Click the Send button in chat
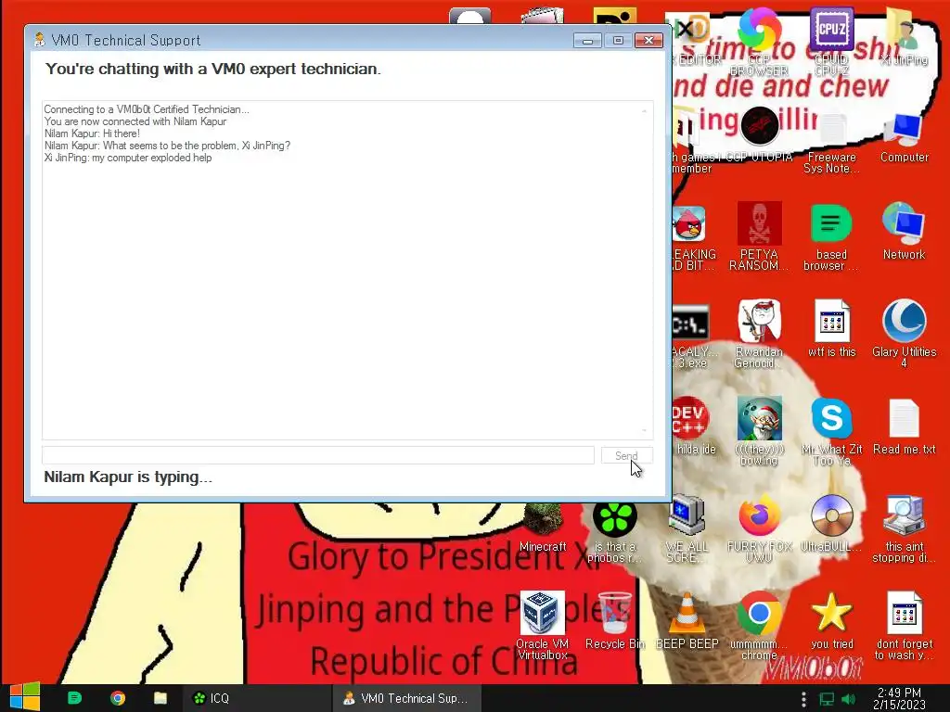The width and height of the screenshot is (950, 712). point(626,455)
